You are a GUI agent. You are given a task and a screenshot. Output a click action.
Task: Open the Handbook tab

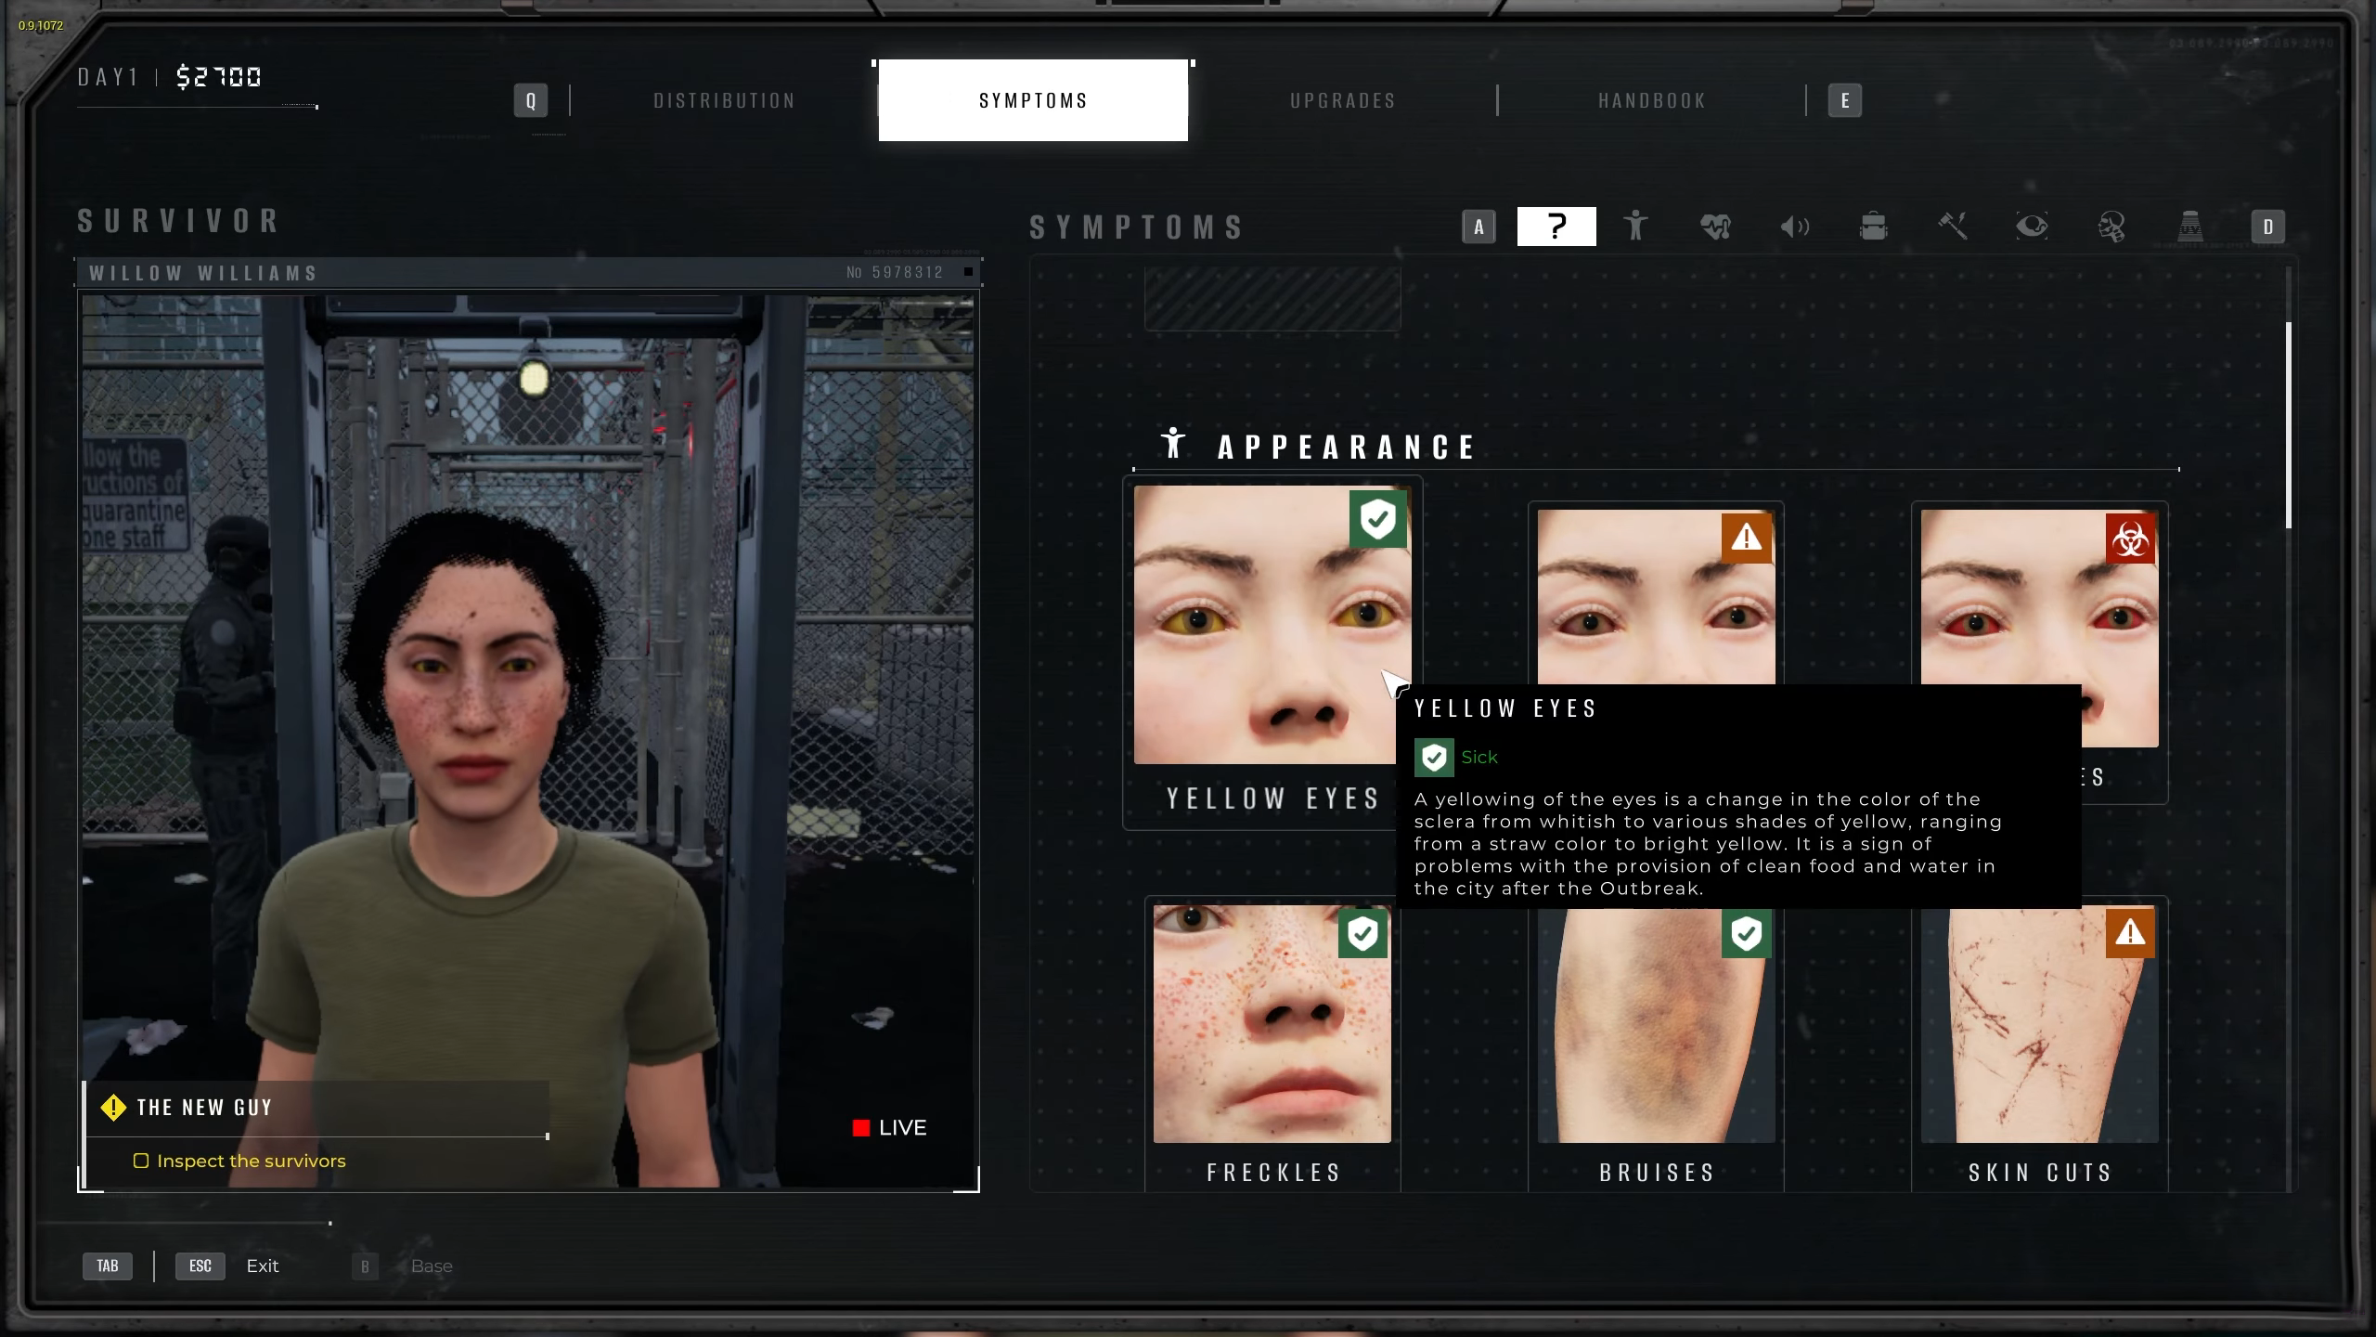tap(1652, 100)
